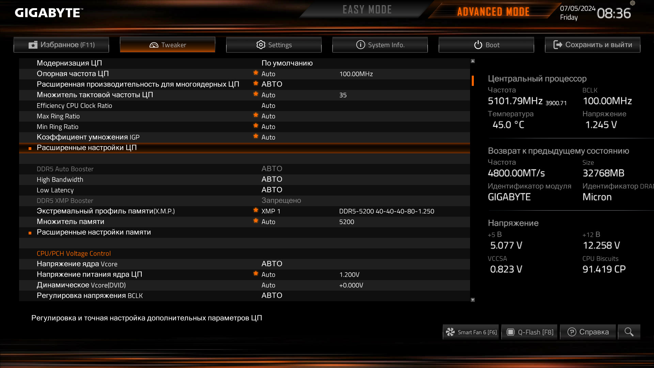
Task: Click the settings gear icon near clock
Action: tap(633, 3)
